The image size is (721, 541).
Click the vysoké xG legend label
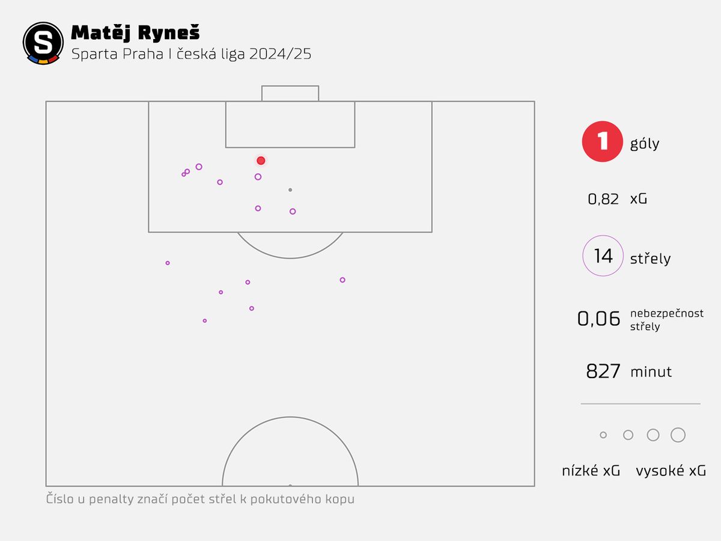671,471
